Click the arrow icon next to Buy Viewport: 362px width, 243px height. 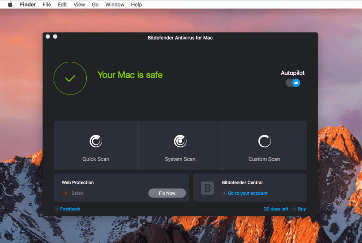point(294,209)
